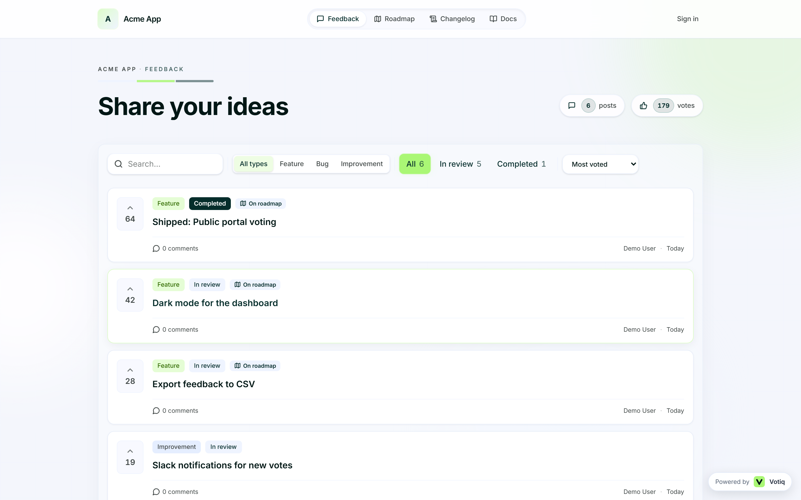This screenshot has height=500, width=801.
Task: Open the Feedback tab
Action: (x=338, y=19)
